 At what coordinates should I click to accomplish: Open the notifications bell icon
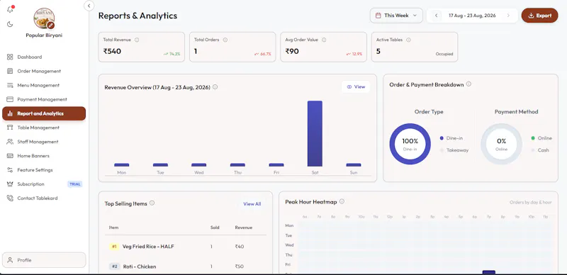10,10
